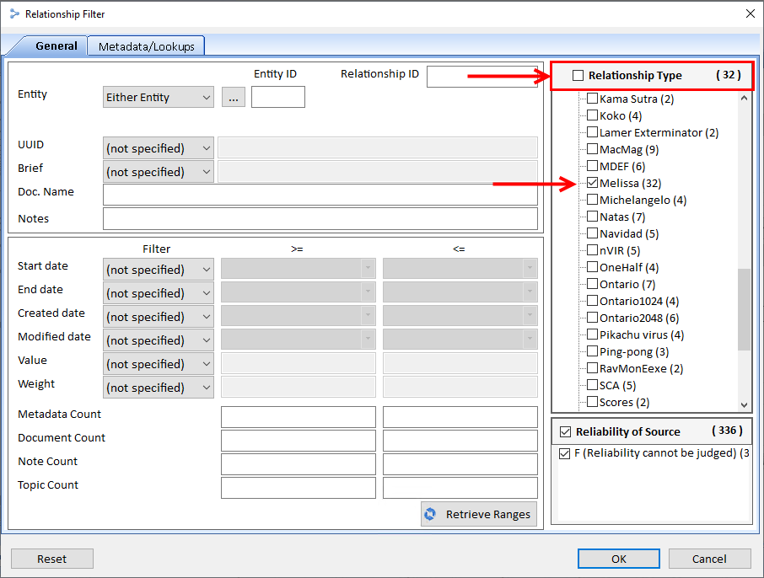Click the OK button
The width and height of the screenshot is (764, 578).
click(x=618, y=559)
